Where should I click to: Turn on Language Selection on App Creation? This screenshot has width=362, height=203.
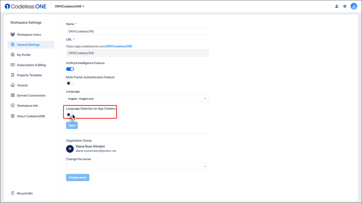point(70,115)
